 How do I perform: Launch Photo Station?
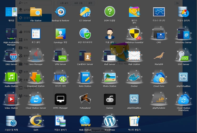(110, 77)
